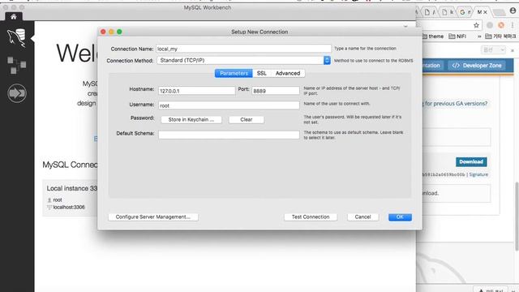
Task: Switch to the SSL tab
Action: click(261, 73)
